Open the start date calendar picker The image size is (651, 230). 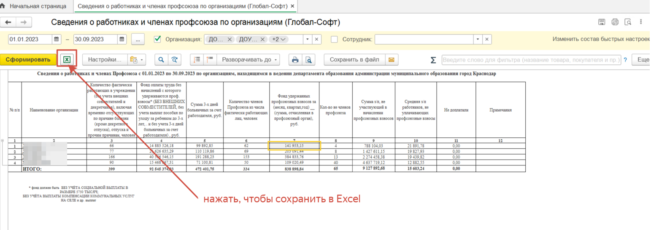click(57, 39)
